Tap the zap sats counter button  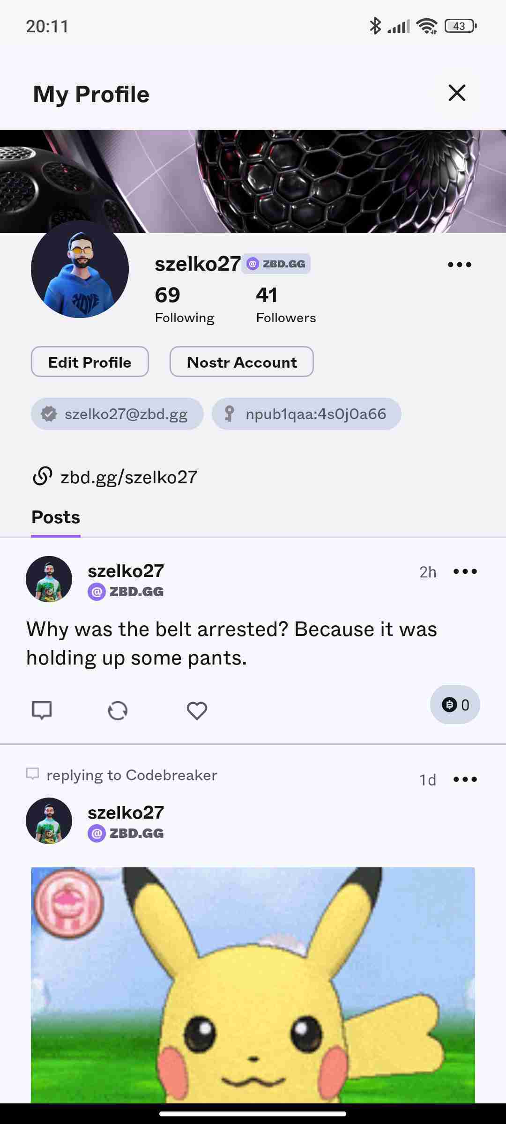pos(455,705)
